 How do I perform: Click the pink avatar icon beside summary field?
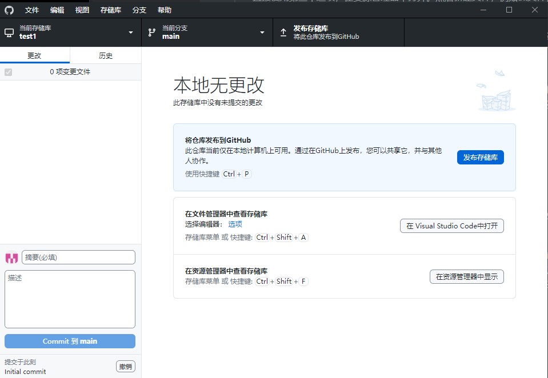point(11,258)
